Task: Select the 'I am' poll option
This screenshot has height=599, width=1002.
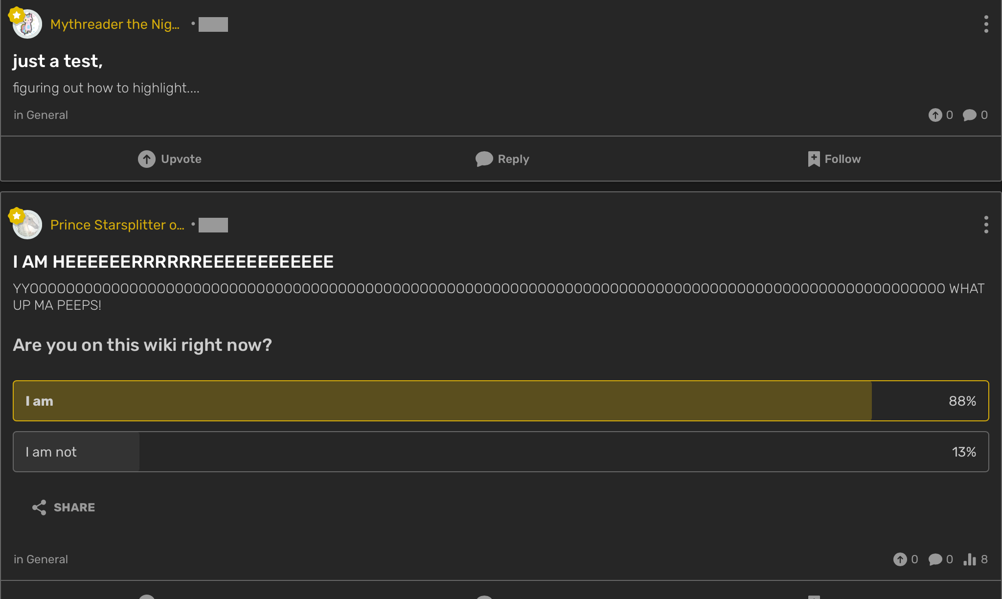Action: (x=501, y=401)
